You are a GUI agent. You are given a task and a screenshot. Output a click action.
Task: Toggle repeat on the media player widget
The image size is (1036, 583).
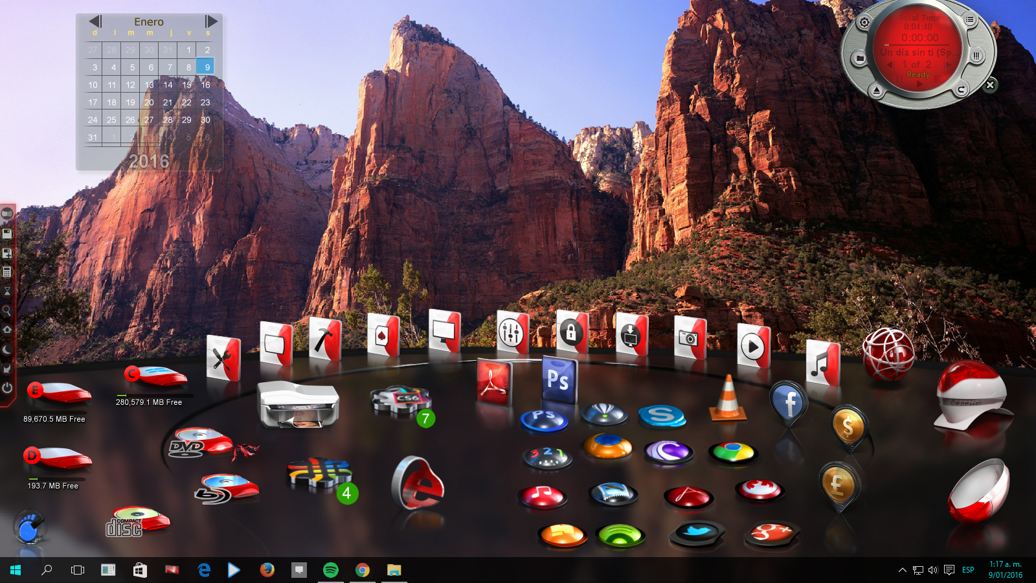tap(961, 89)
